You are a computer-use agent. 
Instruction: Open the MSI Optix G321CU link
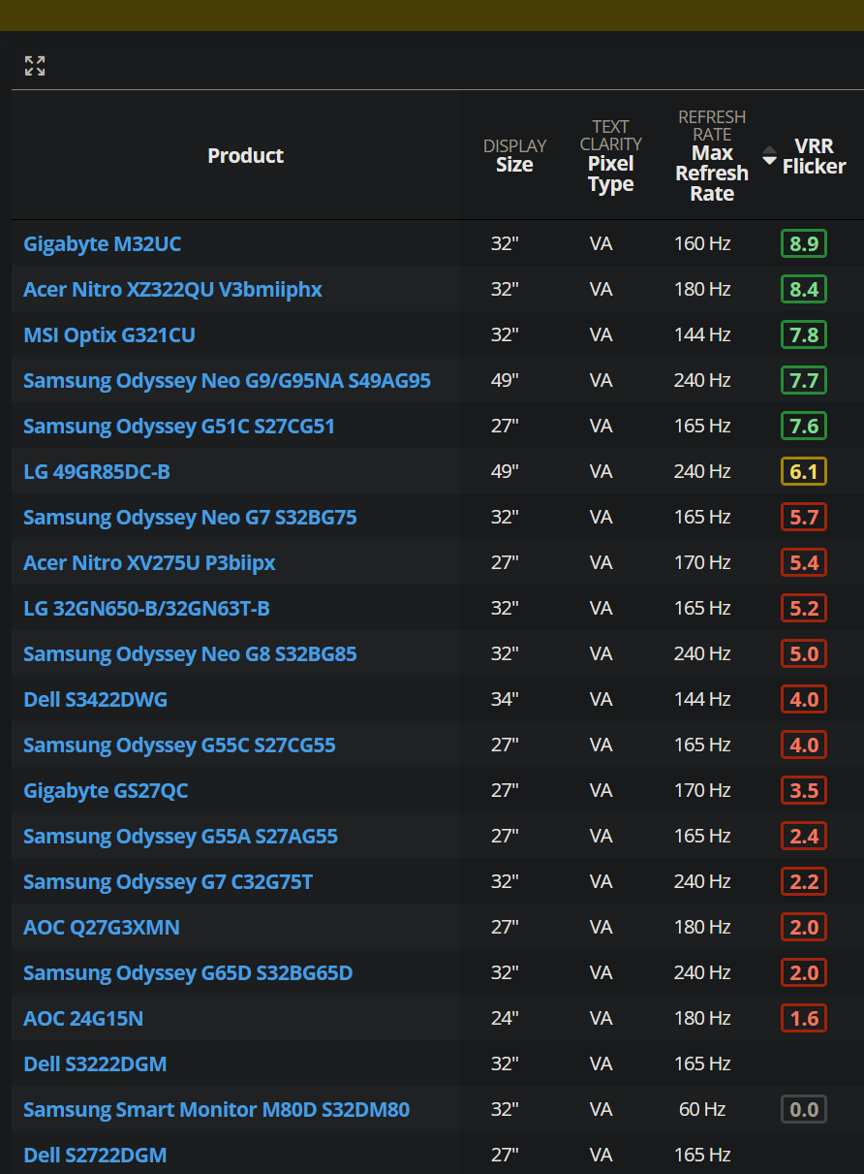coord(108,334)
